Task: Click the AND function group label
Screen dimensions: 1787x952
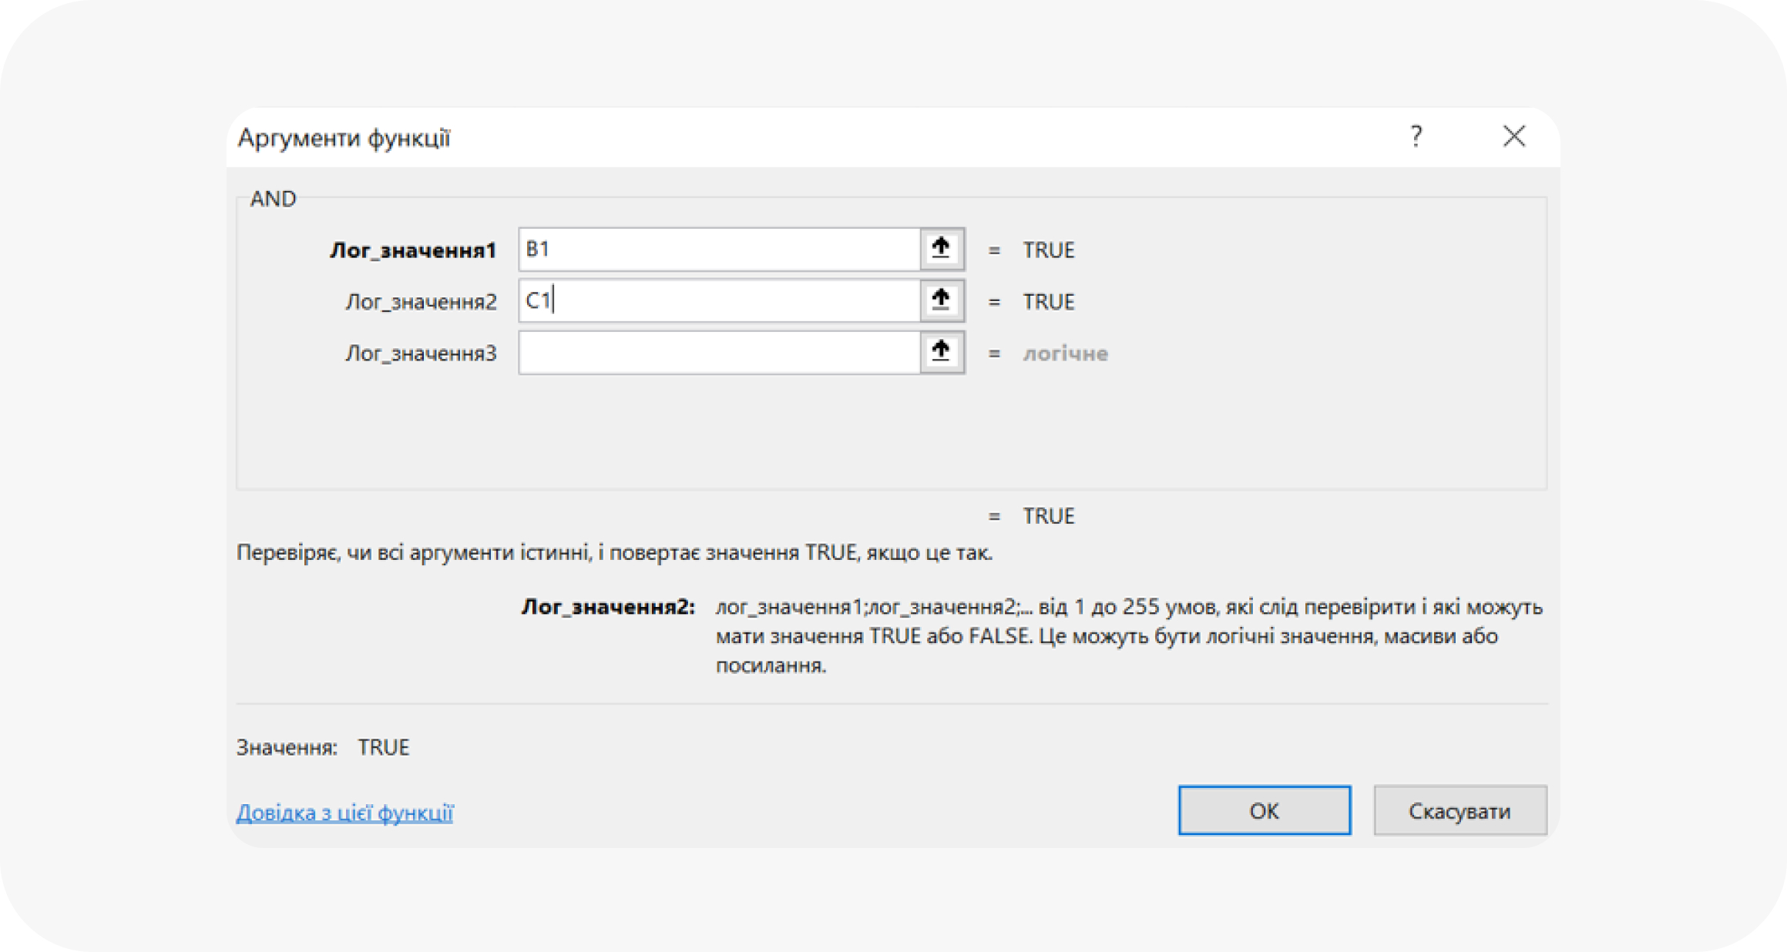Action: point(273,199)
